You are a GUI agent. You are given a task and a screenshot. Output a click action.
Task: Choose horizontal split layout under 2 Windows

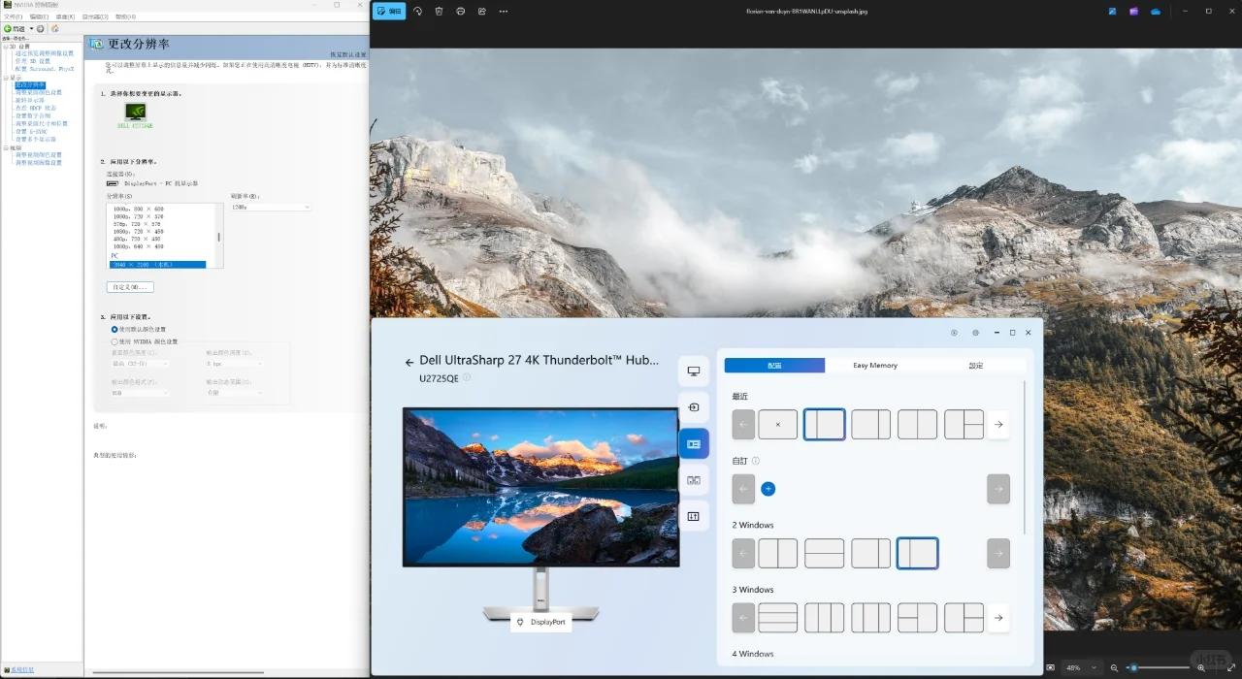[x=824, y=554]
